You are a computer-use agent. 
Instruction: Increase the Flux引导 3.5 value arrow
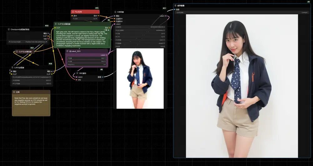pyautogui.click(x=97, y=19)
